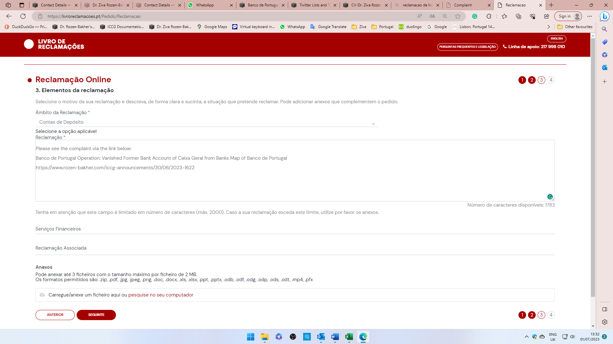Open Word from the taskbar
The image size is (613, 344).
point(335,337)
